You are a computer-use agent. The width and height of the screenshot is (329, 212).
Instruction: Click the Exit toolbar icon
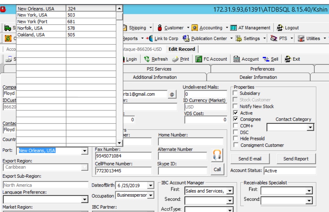(x=288, y=59)
